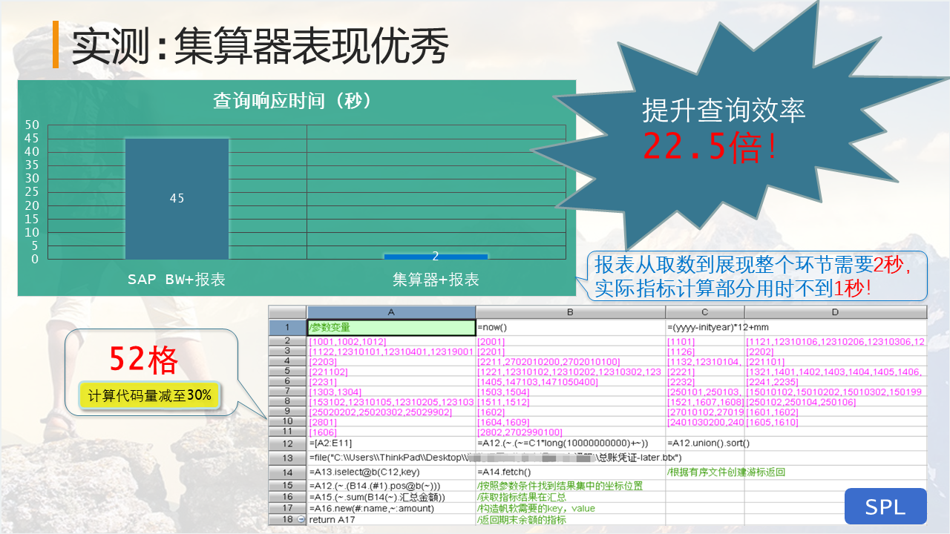The height and width of the screenshot is (534, 950).
Task: Select column header A in the grid
Action: [391, 312]
